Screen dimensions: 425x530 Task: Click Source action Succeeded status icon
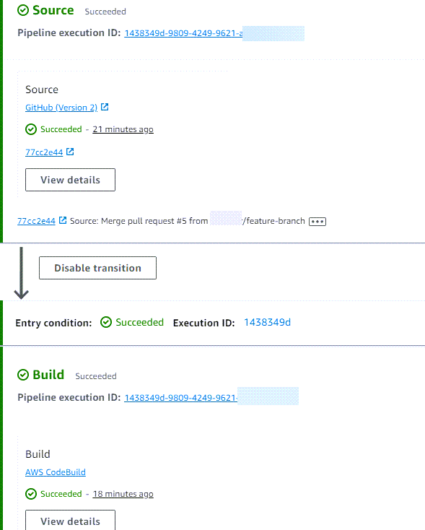point(31,129)
